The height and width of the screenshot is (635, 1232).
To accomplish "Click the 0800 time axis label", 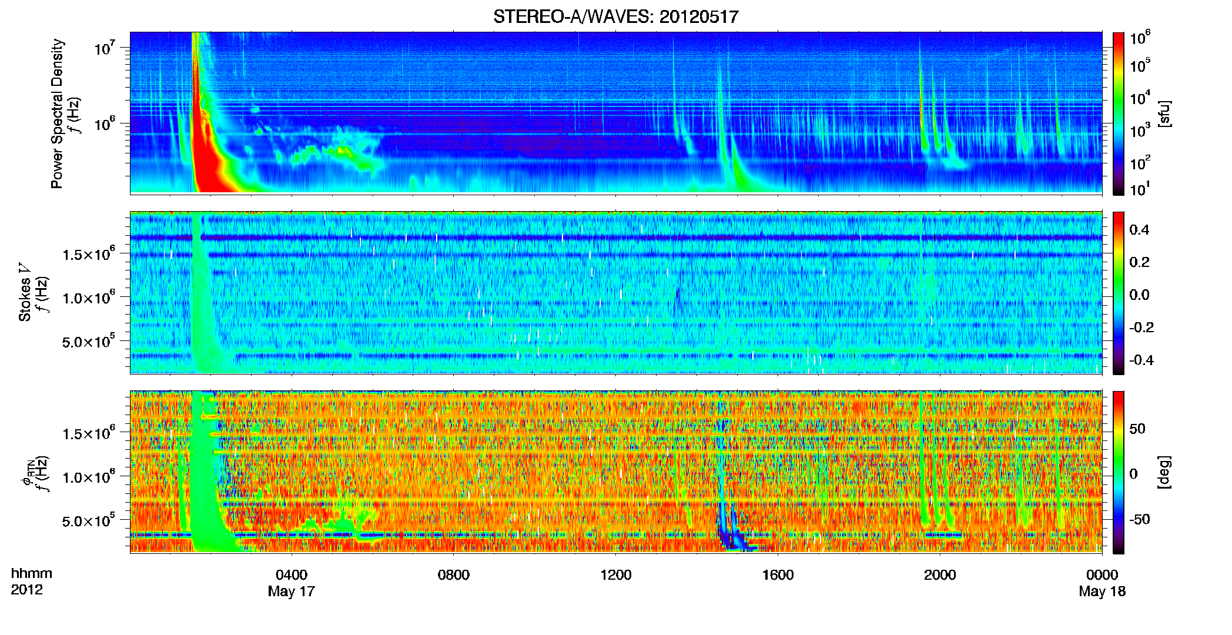I will pyautogui.click(x=454, y=575).
